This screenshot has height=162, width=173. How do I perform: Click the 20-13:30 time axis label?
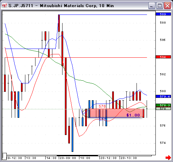pyautogui.click(x=129, y=158)
